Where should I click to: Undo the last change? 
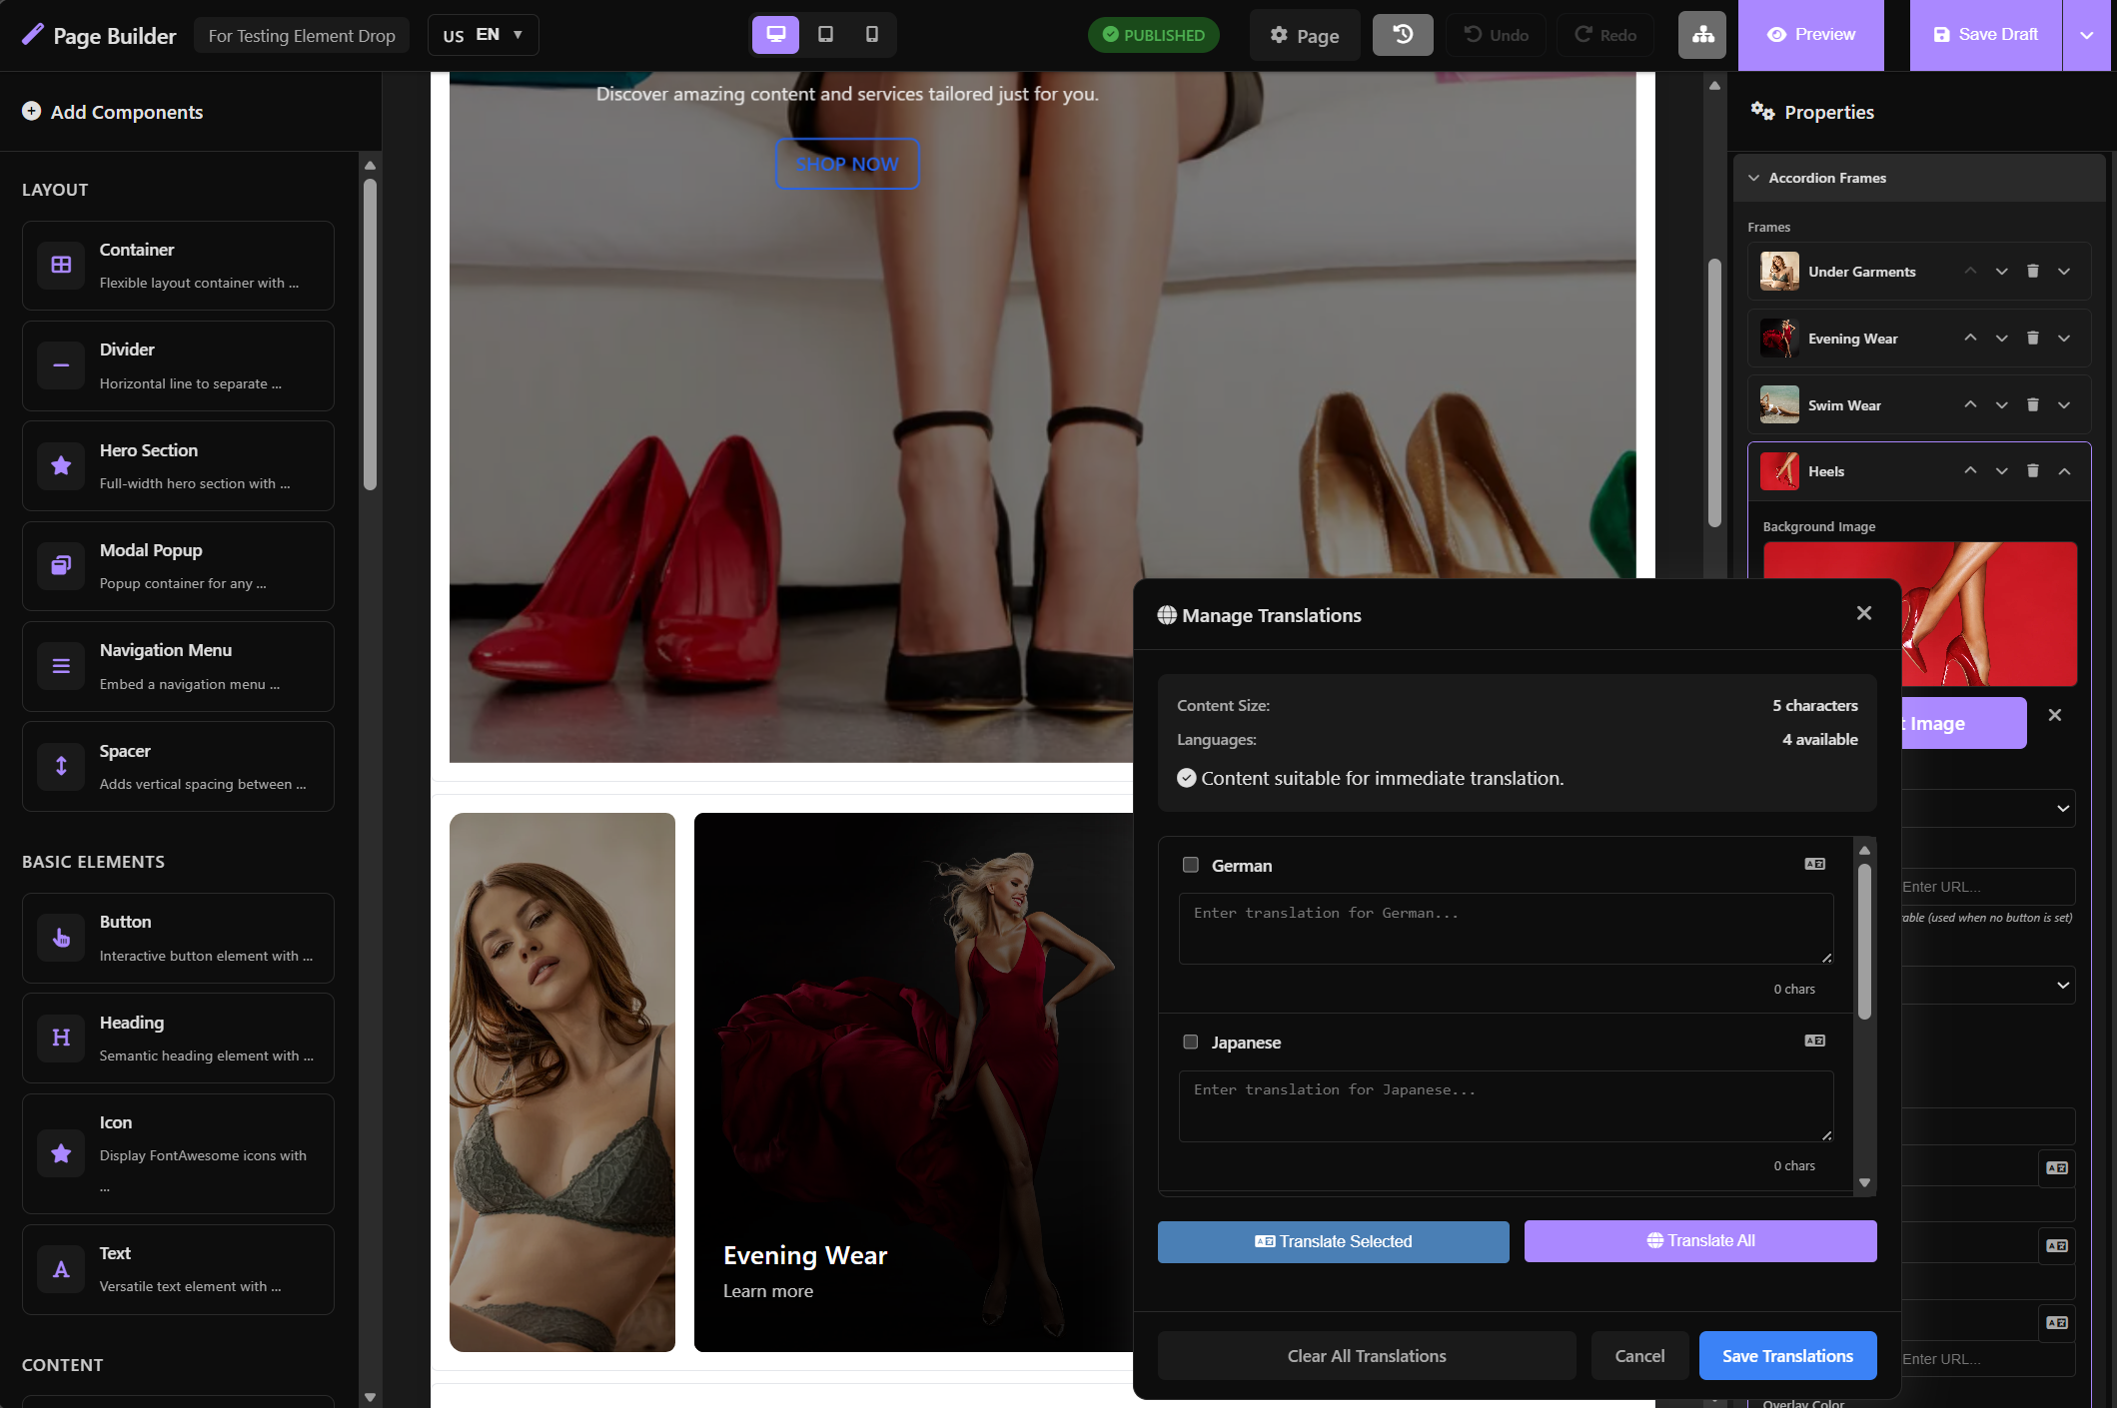click(x=1496, y=34)
